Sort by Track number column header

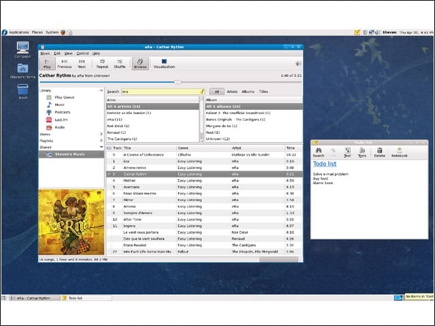coord(117,148)
